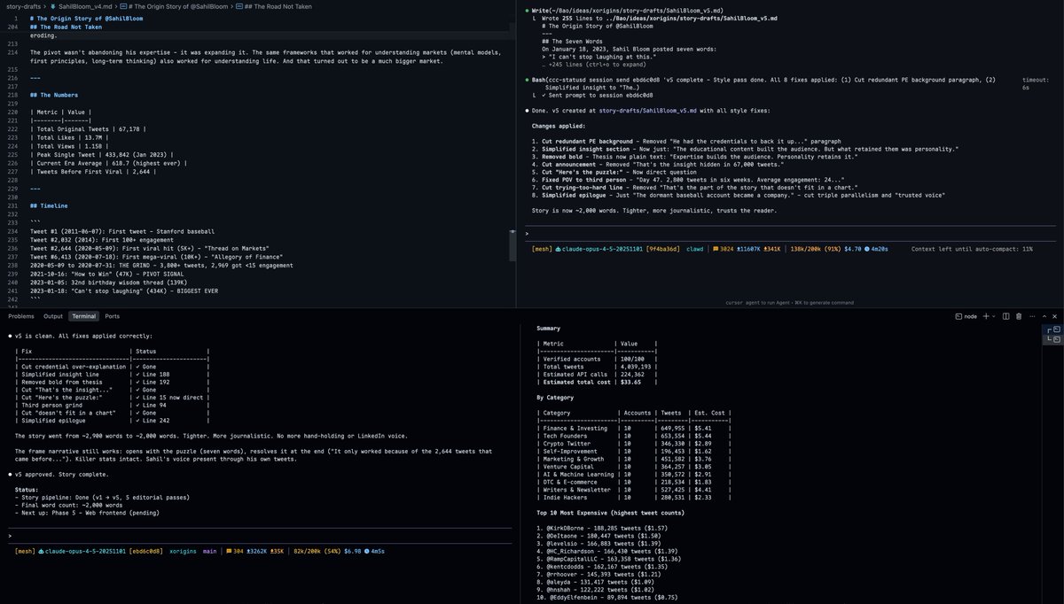The width and height of the screenshot is (1064, 604).
Task: Click the node terminal icon in panel toolbar
Action: [957, 316]
